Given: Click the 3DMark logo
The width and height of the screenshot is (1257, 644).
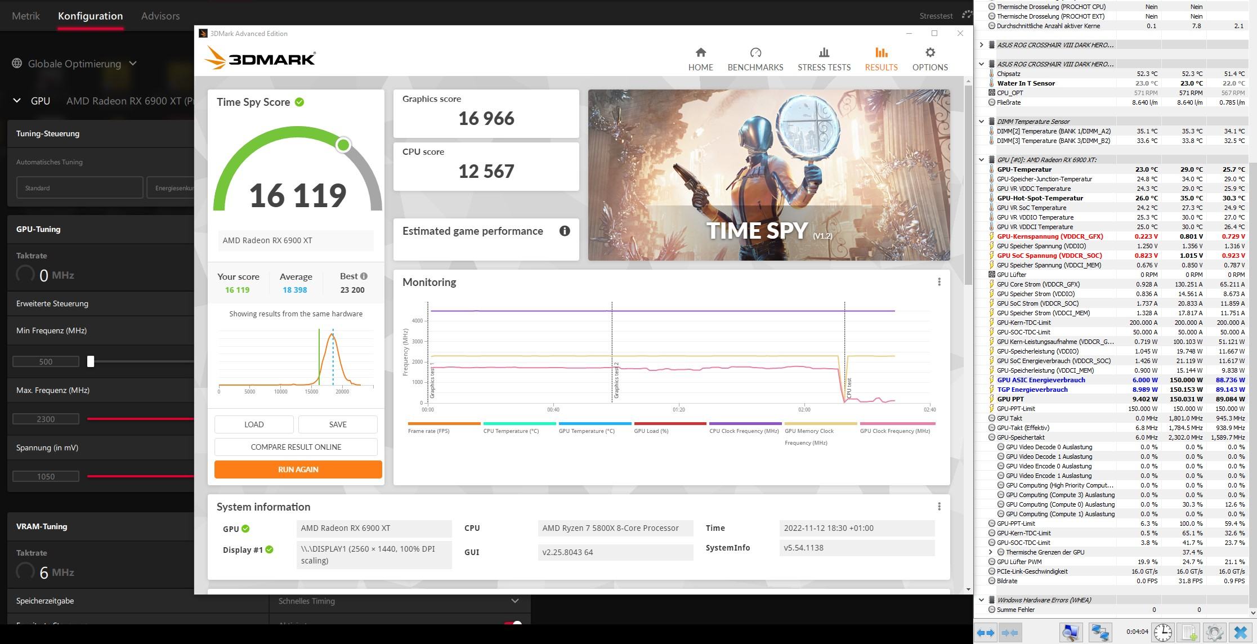Looking at the screenshot, I should pos(260,58).
